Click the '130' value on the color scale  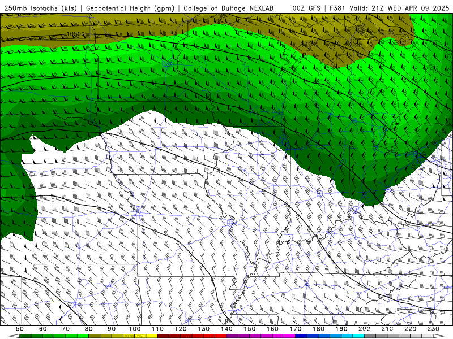click(204, 329)
